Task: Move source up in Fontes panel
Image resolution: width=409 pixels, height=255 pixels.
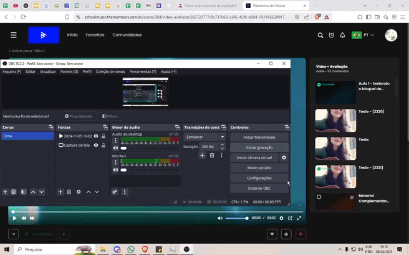Action: pos(89,192)
